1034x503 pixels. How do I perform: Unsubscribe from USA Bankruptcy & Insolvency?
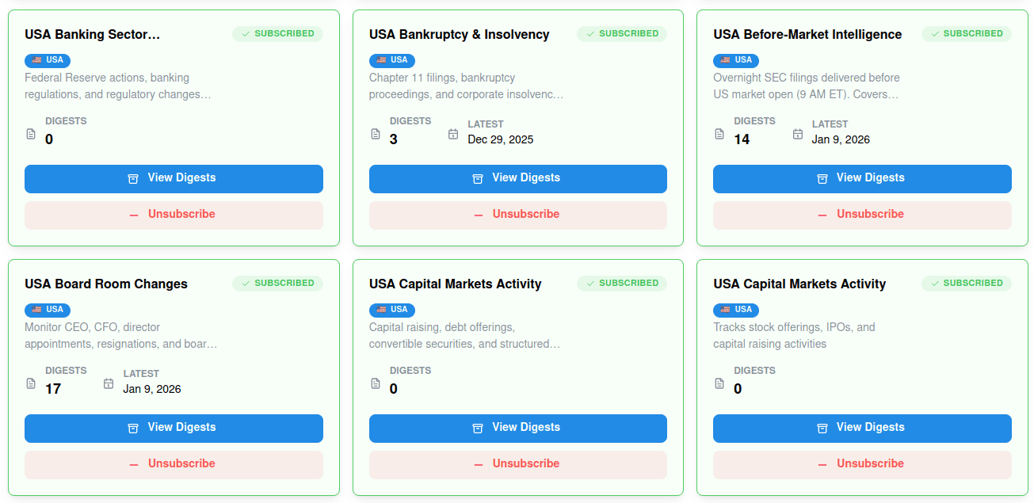point(517,215)
